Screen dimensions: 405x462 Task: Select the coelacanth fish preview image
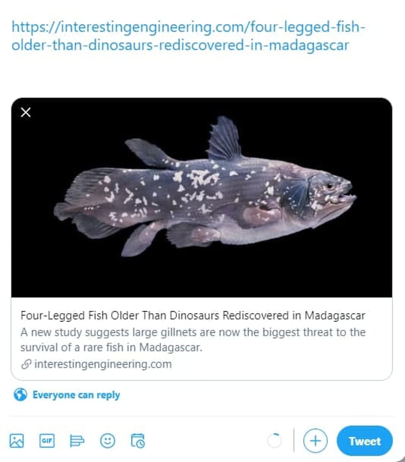click(202, 198)
